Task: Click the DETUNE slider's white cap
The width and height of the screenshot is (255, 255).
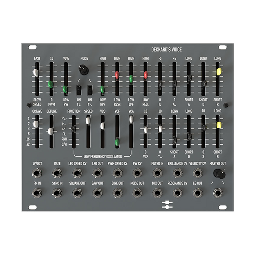Action: [x=50, y=131]
